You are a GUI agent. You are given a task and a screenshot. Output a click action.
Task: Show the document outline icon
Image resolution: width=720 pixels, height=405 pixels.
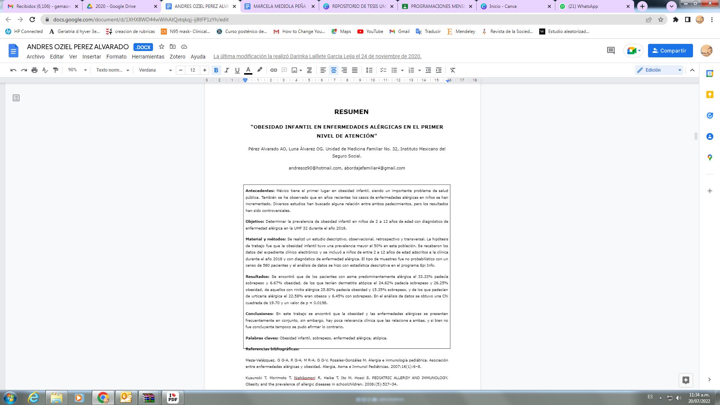16,98
